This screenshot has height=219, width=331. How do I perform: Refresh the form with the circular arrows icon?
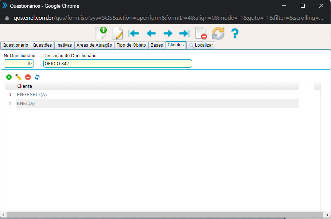coord(218,34)
